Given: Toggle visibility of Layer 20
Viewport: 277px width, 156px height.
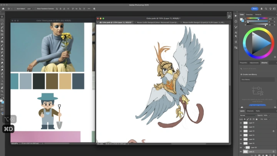Looking at the screenshot, I should [241, 147].
